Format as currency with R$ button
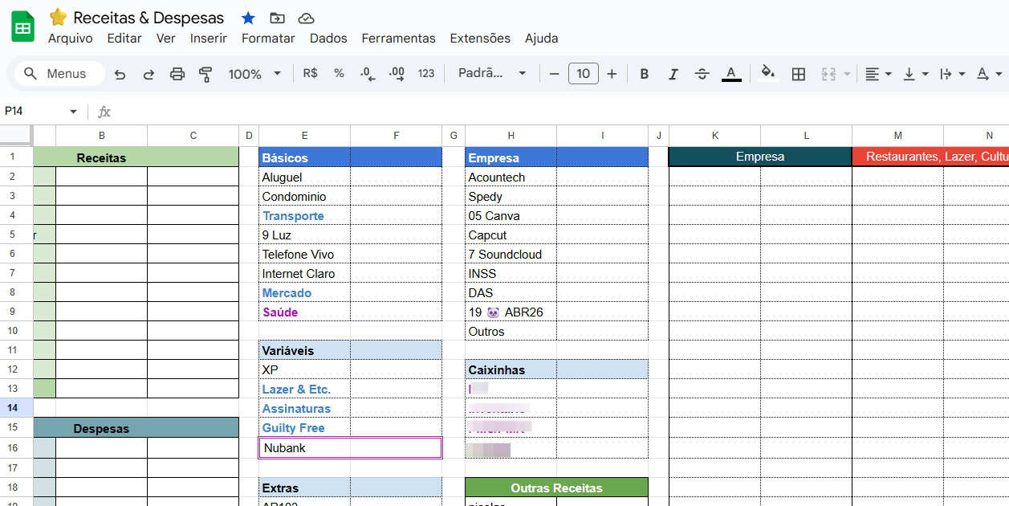The image size is (1009, 506). (310, 73)
